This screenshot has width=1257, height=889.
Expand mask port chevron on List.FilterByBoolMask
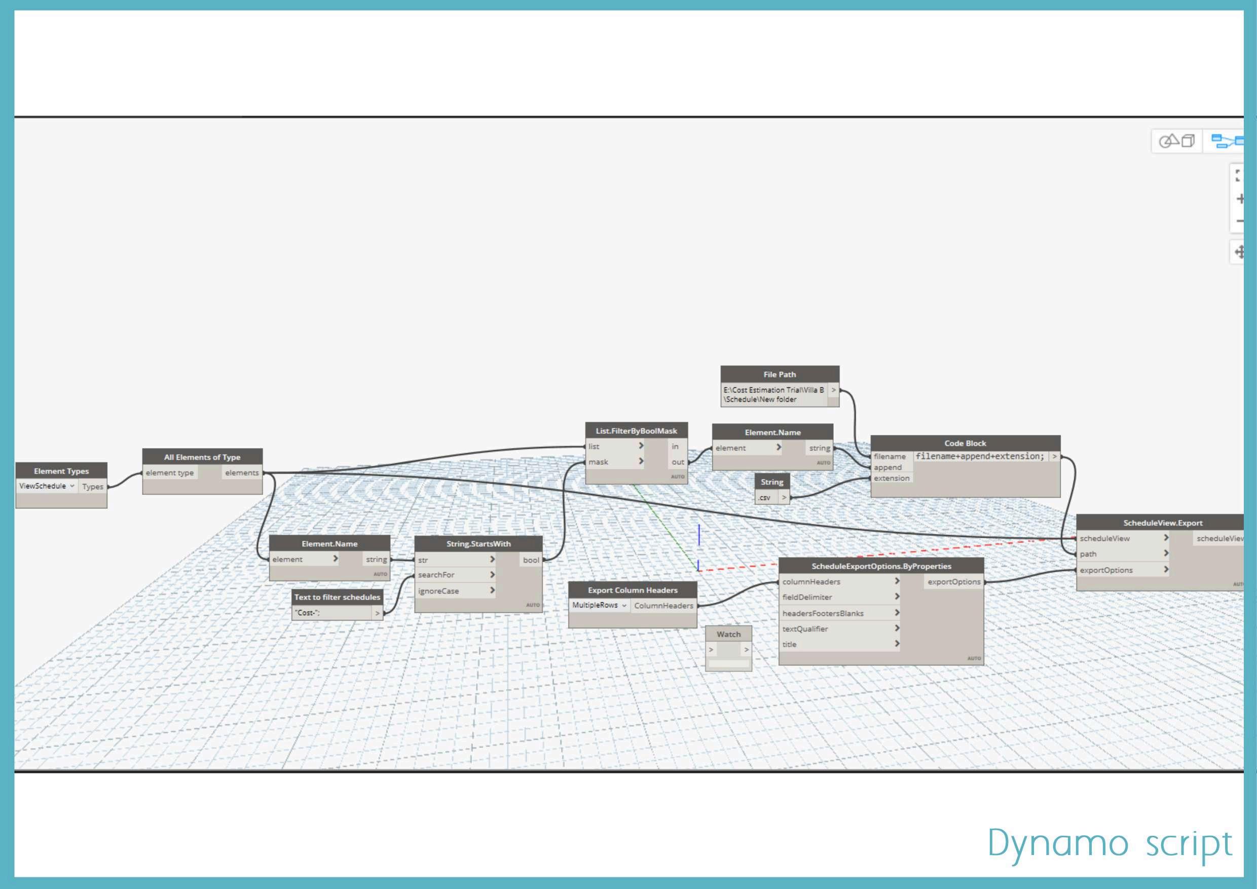click(641, 461)
